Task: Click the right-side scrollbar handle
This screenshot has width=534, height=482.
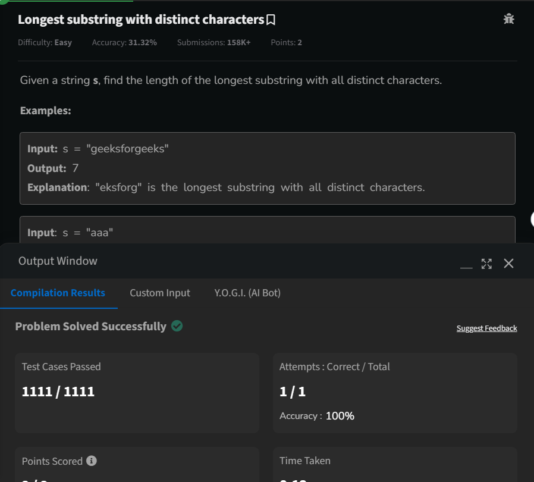Action: 532,219
